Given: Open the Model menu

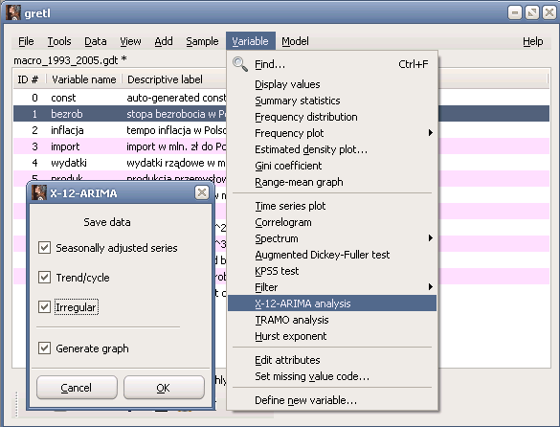Looking at the screenshot, I should click(295, 41).
